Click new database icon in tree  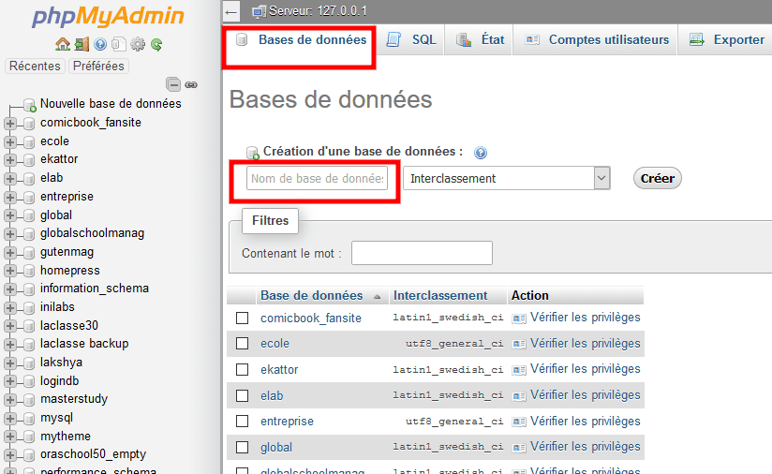pyautogui.click(x=30, y=104)
